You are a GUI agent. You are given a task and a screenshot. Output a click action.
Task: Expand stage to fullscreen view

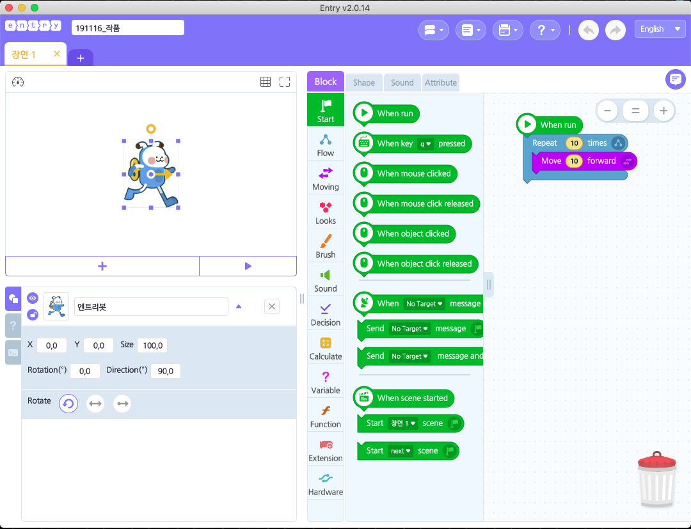pyautogui.click(x=285, y=82)
